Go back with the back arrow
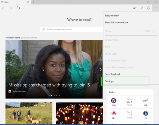The image size is (159, 125). tap(3, 8)
